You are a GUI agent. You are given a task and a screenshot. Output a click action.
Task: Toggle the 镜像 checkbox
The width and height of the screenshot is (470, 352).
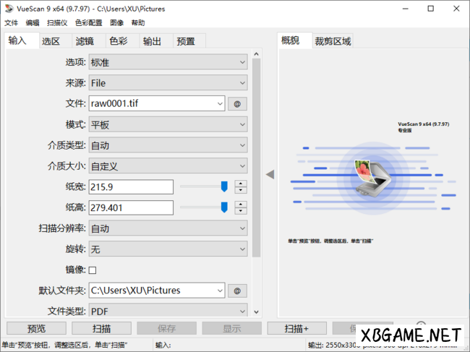pos(93,270)
